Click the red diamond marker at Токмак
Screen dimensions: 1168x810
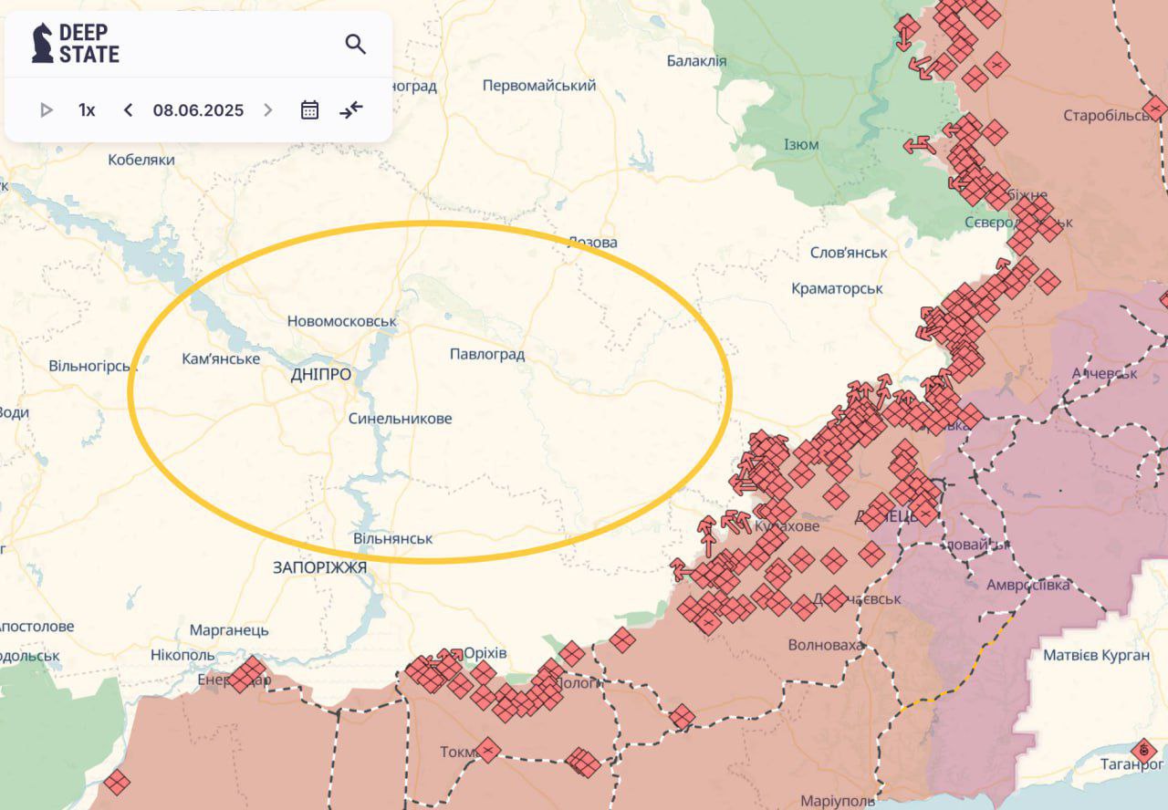point(488,750)
